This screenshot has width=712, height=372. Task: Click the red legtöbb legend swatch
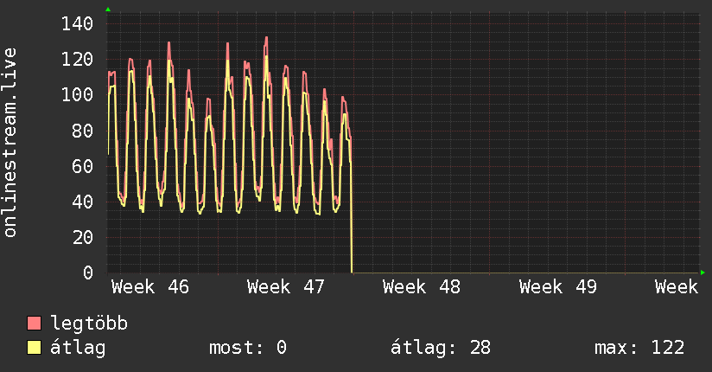(34, 323)
